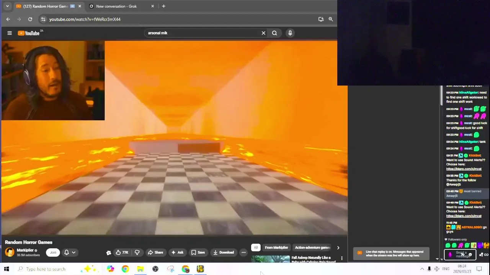Select the 'From Markiplier' chip
This screenshot has height=275, width=490.
[x=276, y=247]
